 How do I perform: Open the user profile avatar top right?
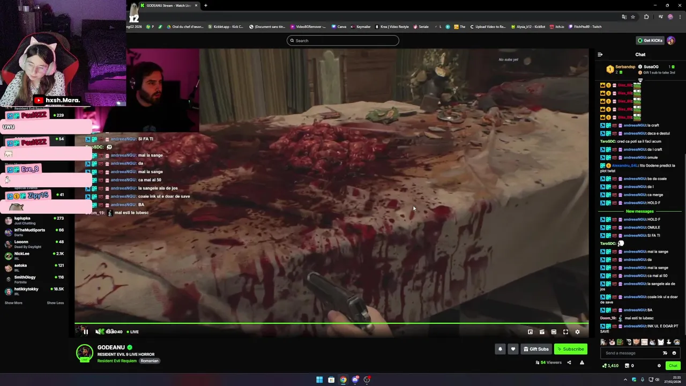[x=671, y=40]
